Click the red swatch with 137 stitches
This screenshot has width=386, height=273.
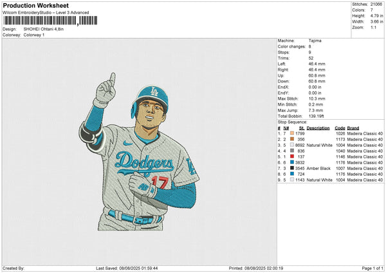click(292, 156)
